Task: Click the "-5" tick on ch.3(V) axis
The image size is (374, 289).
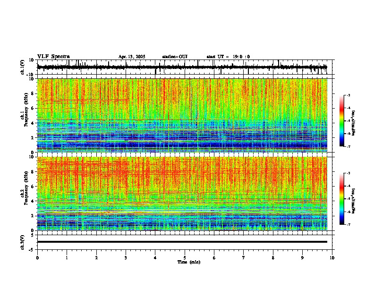Action: click(x=32, y=250)
